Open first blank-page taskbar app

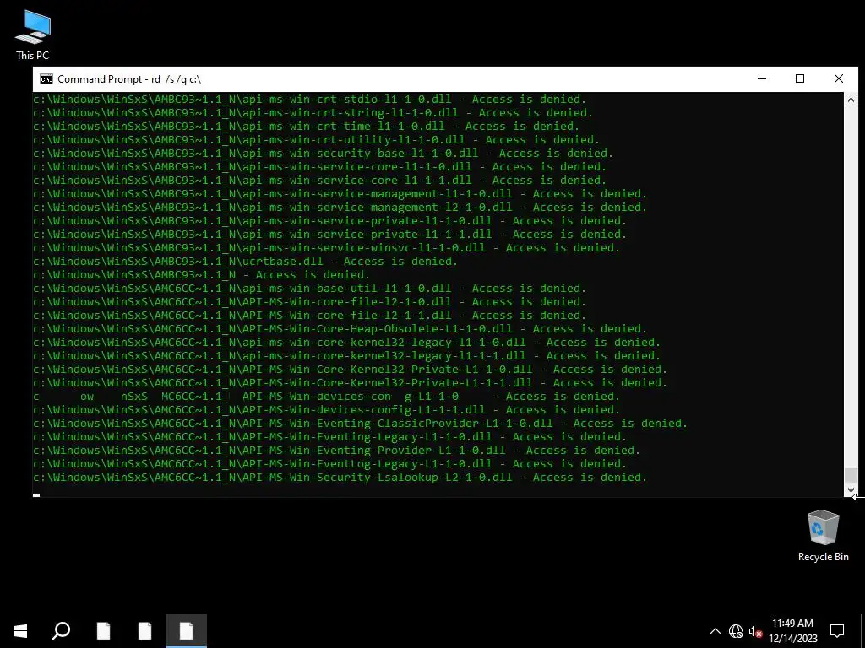pyautogui.click(x=103, y=631)
